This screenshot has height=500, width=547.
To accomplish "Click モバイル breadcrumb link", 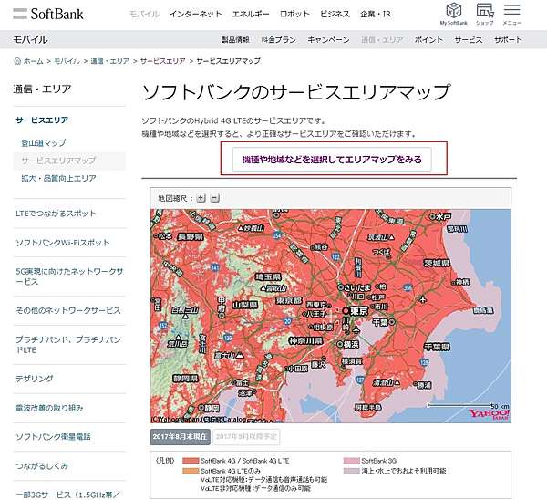I will pos(67,61).
